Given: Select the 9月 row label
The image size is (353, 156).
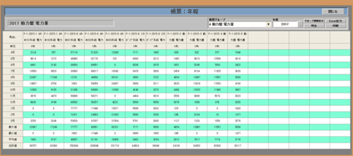Looking at the screenshot, I should [12, 84].
